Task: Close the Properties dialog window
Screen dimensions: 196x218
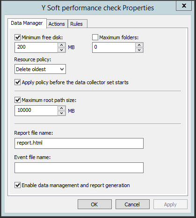Action: point(184,6)
